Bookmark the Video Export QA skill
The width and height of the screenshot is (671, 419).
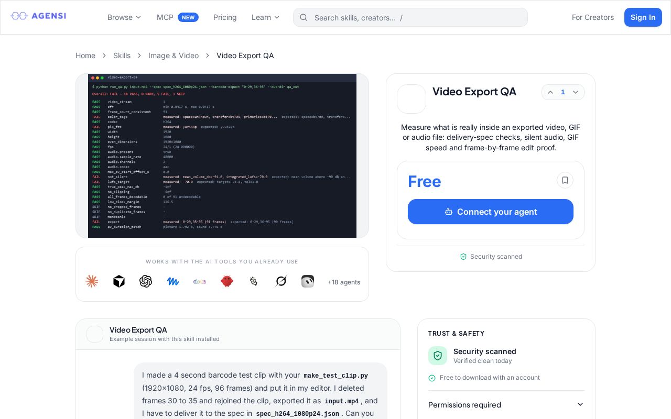(565, 180)
